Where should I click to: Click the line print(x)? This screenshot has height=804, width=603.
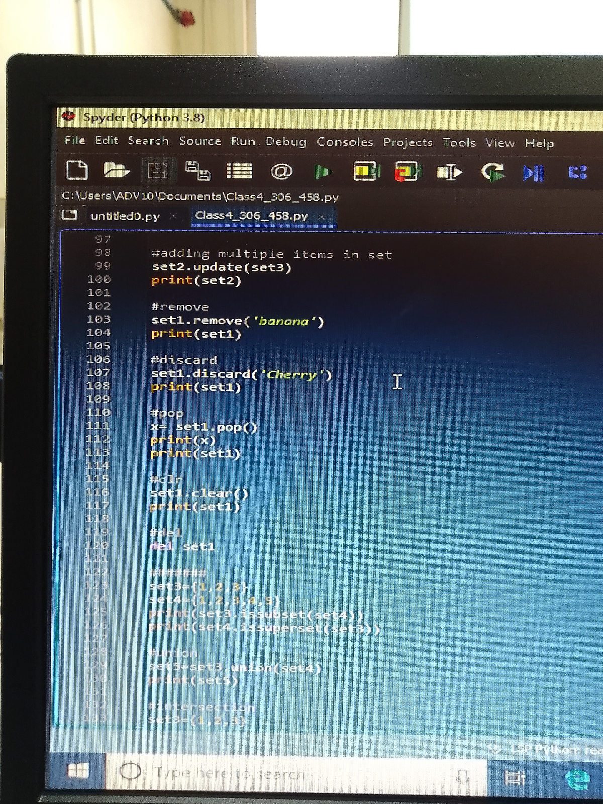click(x=183, y=440)
